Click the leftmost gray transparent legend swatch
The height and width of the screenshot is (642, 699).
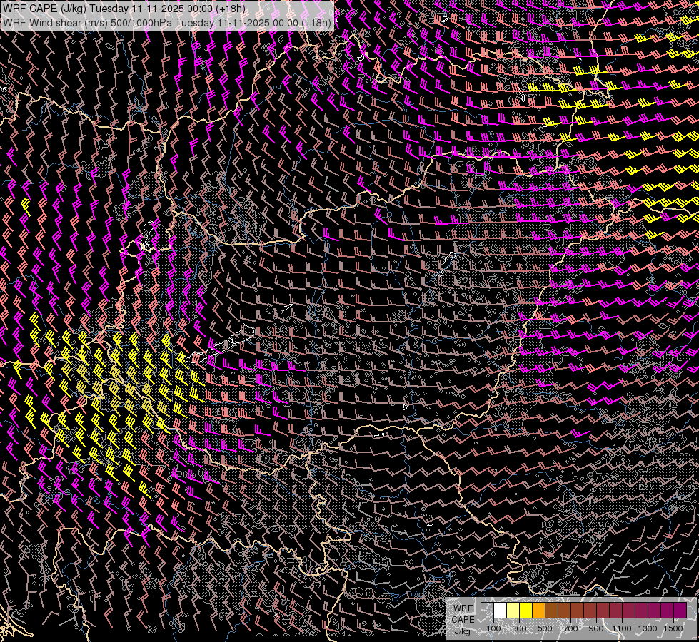click(x=487, y=611)
